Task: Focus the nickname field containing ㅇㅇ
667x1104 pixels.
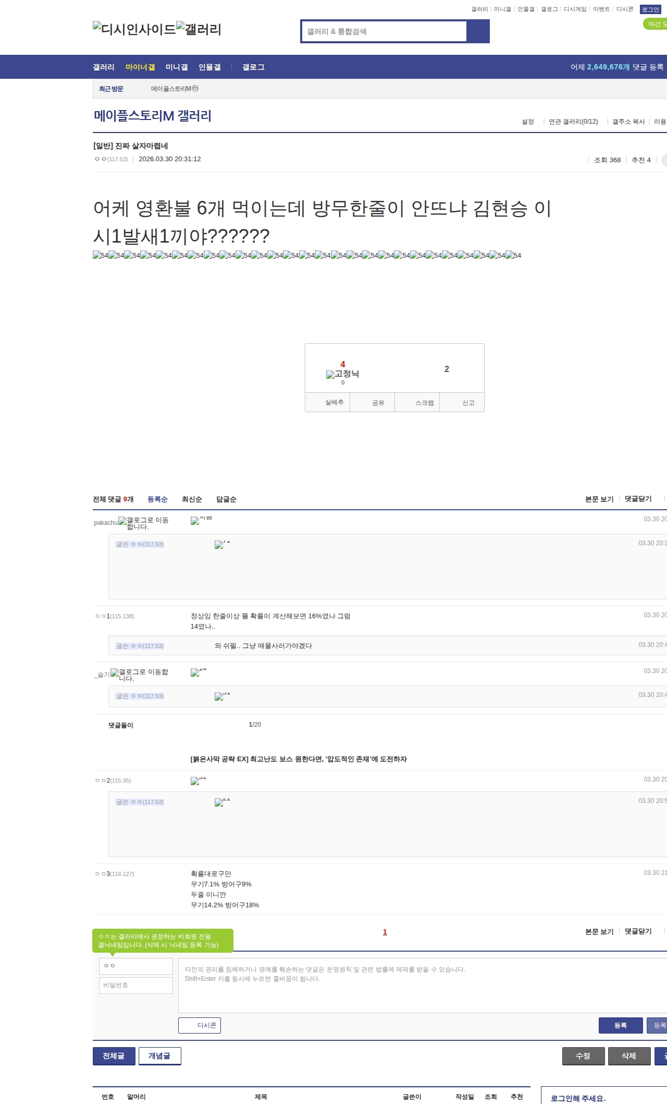Action: [136, 966]
